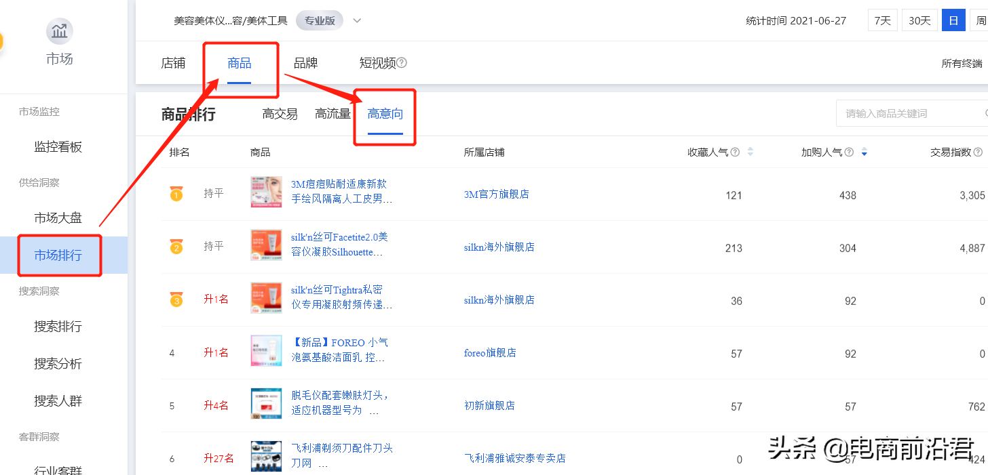Open the foreo旗舰店 store page
The height and width of the screenshot is (475, 988).
[x=490, y=352]
